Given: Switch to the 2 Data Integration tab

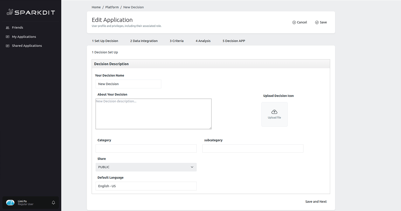Looking at the screenshot, I should point(144,41).
